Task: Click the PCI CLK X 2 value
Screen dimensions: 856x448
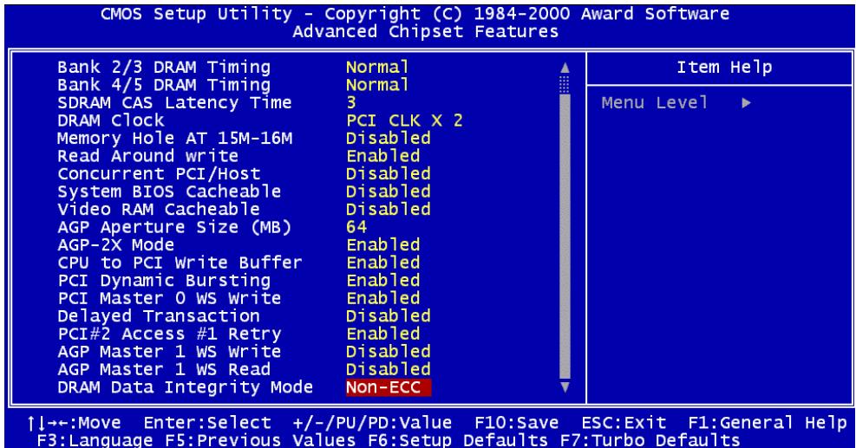Action: pyautogui.click(x=404, y=120)
